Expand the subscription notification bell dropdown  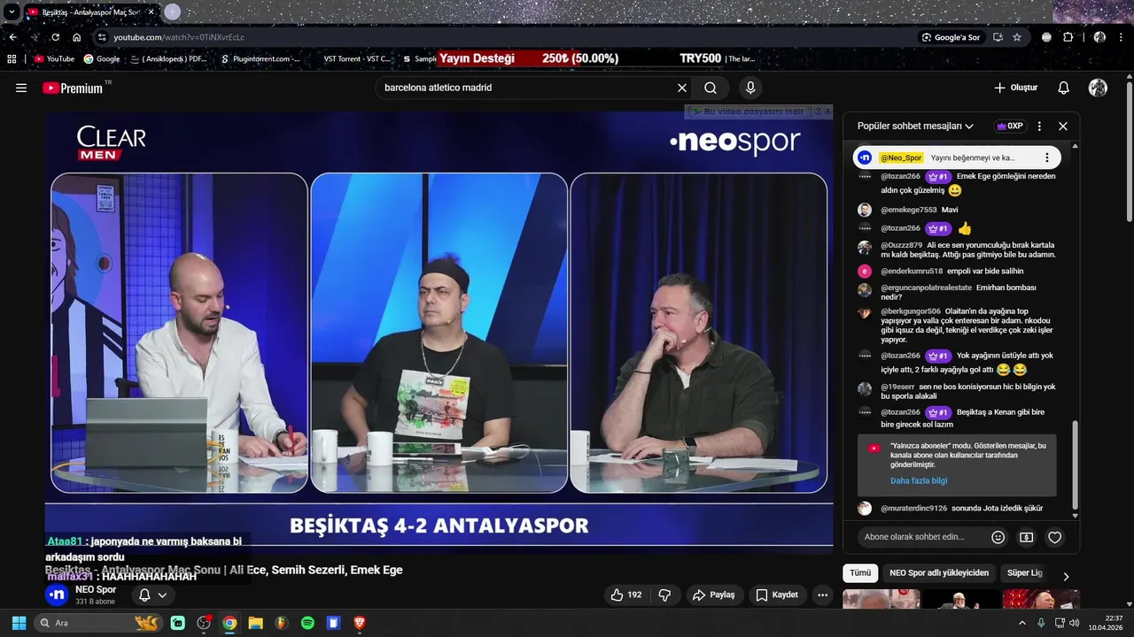152,595
